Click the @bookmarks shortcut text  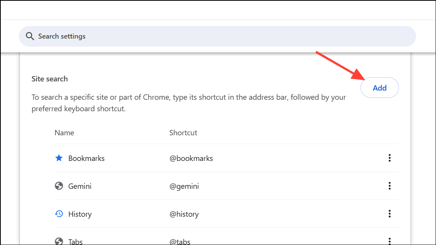(x=191, y=158)
